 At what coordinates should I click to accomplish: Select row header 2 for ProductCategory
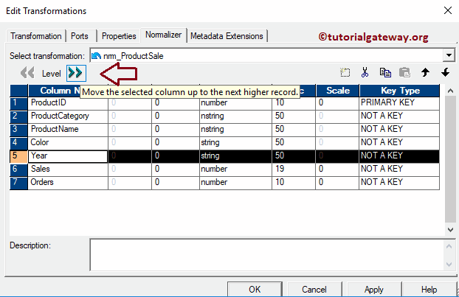point(18,116)
